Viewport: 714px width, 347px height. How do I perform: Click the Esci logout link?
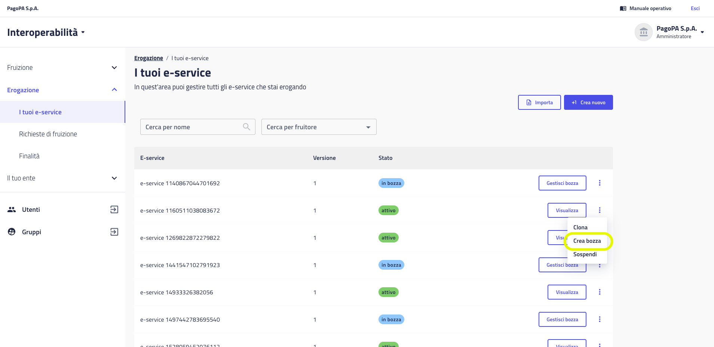coord(695,9)
